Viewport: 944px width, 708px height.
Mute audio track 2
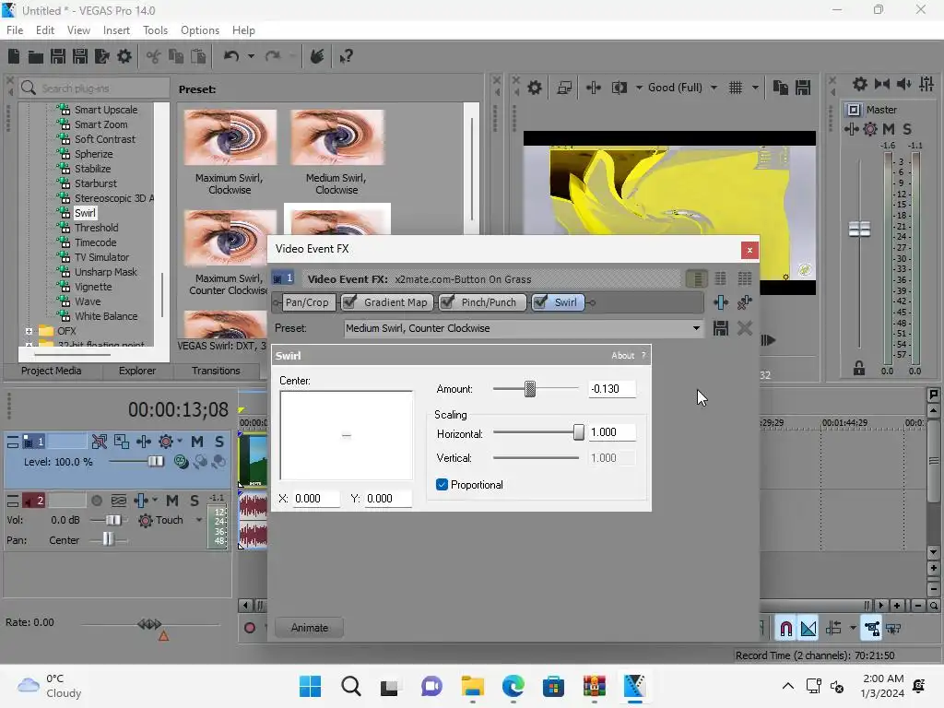pos(172,501)
